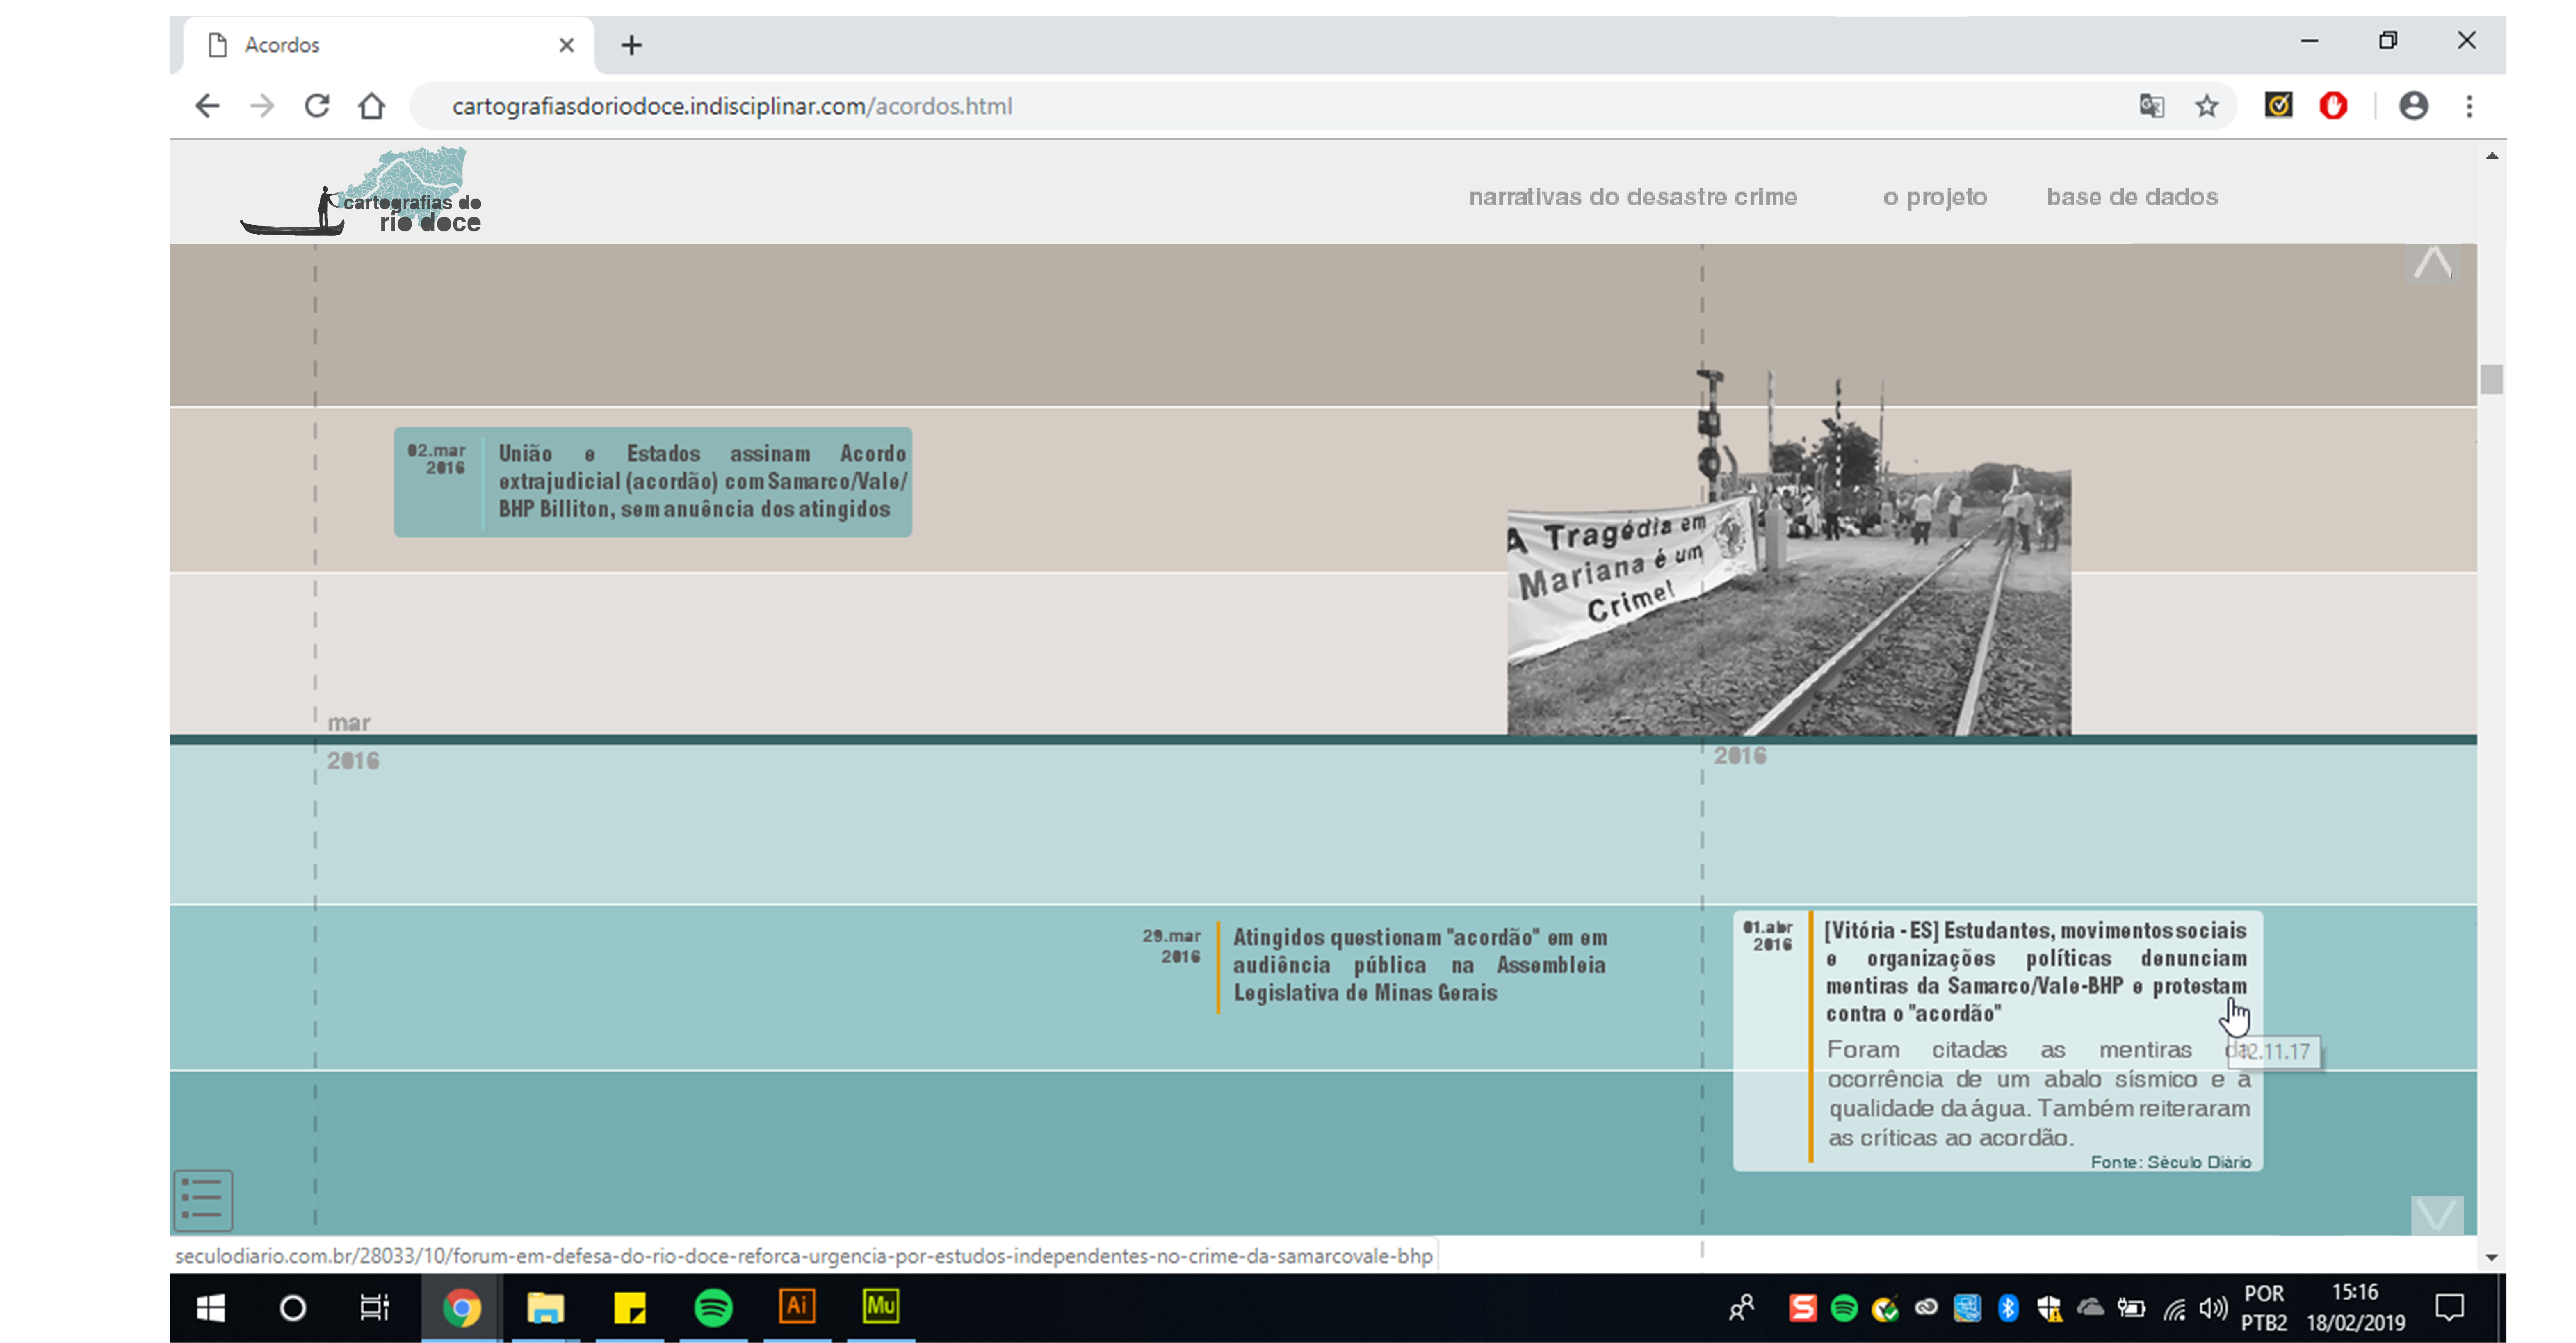This screenshot has height=1343, width=2576.
Task: Click the translate page icon
Action: tap(2152, 106)
